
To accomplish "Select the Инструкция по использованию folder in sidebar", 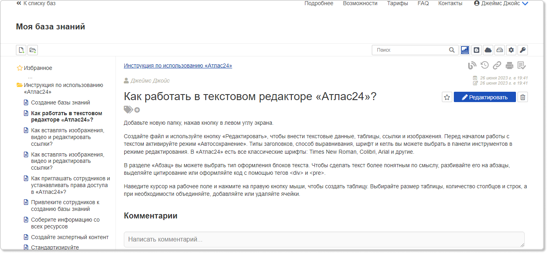I will (x=63, y=88).
